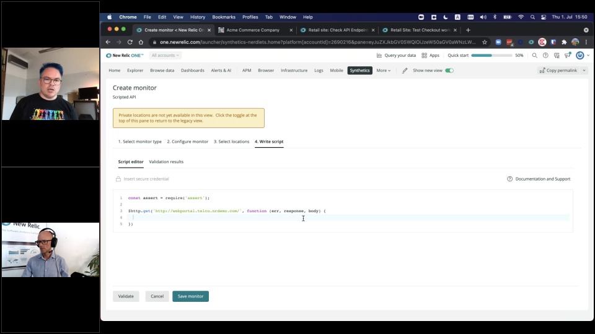This screenshot has width=595, height=334.
Task: Click the New Relic ONE logo
Action: tap(125, 55)
